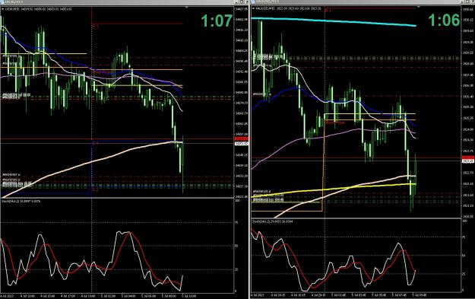475x299 pixels.
Task: Click the US30,M15 symbol header triangle
Action: pos(3,9)
